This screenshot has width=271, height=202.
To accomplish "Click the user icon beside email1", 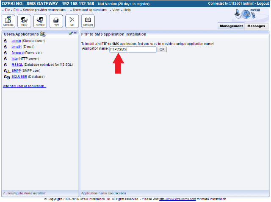I will (x=6, y=47).
